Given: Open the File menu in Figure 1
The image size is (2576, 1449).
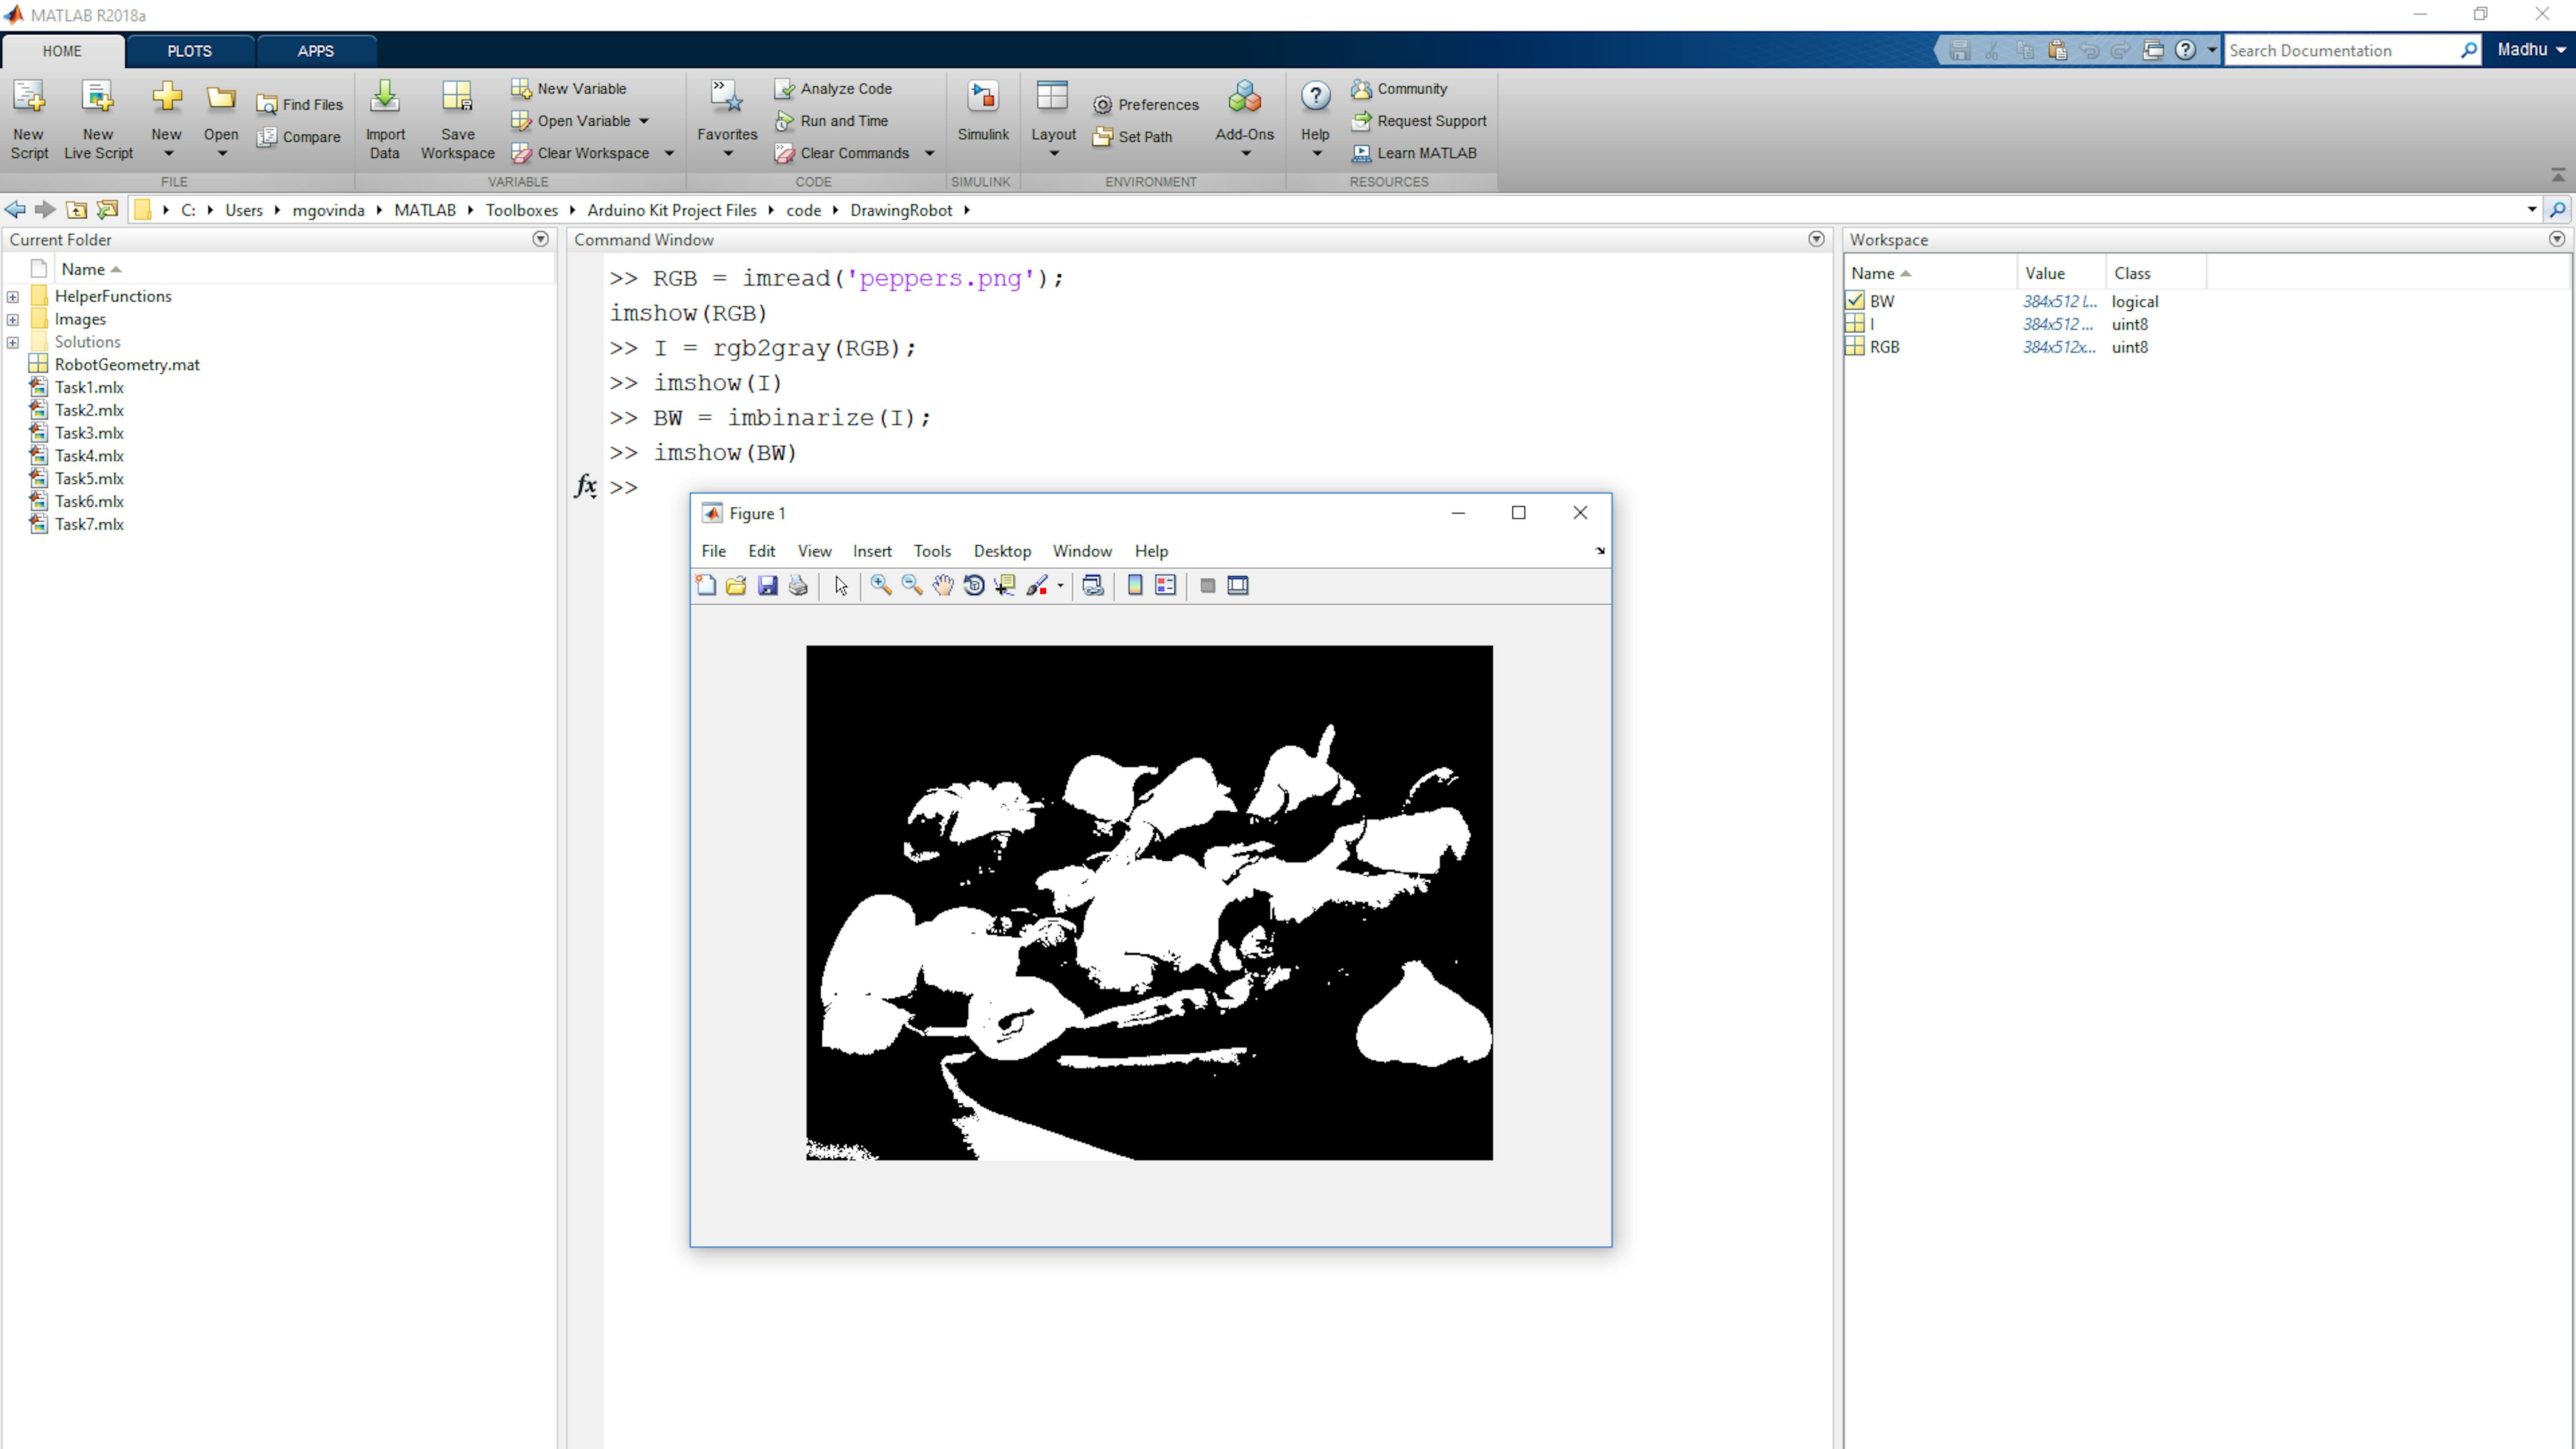Looking at the screenshot, I should tap(714, 551).
